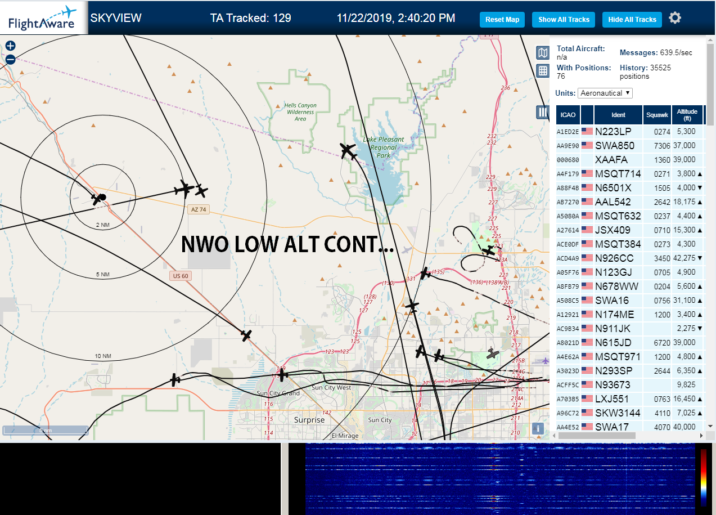Open the settings gear icon
This screenshot has width=716, height=515.
pos(675,18)
